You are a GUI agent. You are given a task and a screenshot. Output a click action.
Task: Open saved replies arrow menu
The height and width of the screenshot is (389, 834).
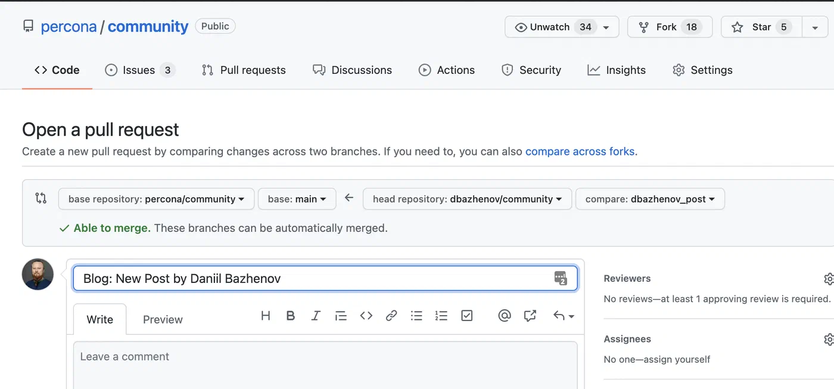click(x=564, y=316)
